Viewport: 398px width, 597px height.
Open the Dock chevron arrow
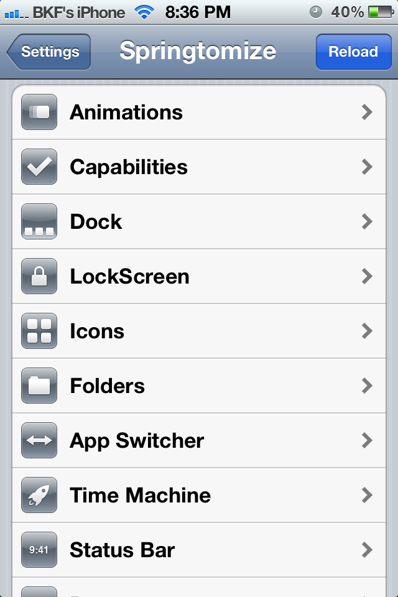tap(367, 221)
